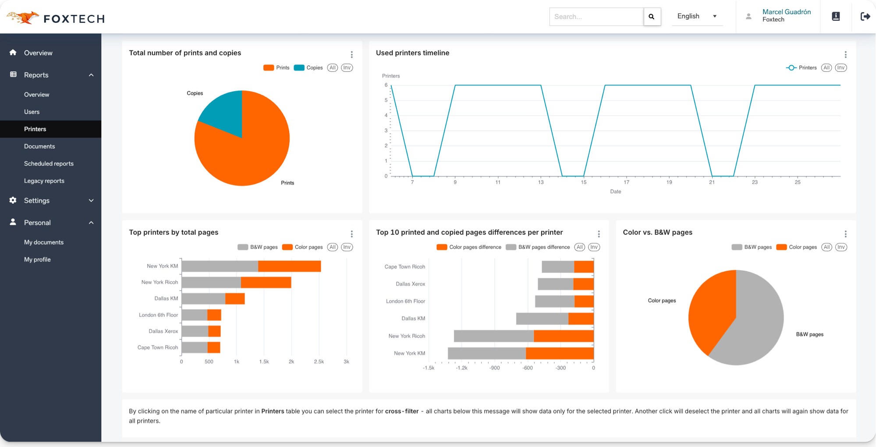876x447 pixels.
Task: Click inside the Search input field
Action: point(596,16)
